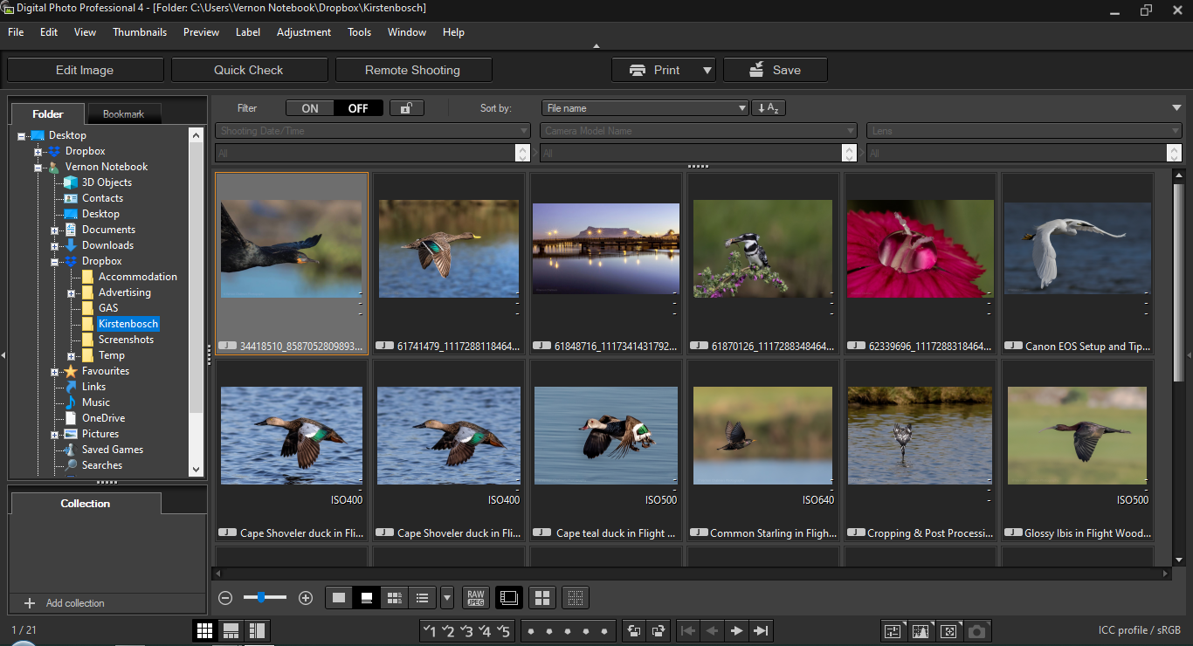1193x646 pixels.
Task: Toggle RAW/JPEG single image grouping
Action: coord(476,598)
